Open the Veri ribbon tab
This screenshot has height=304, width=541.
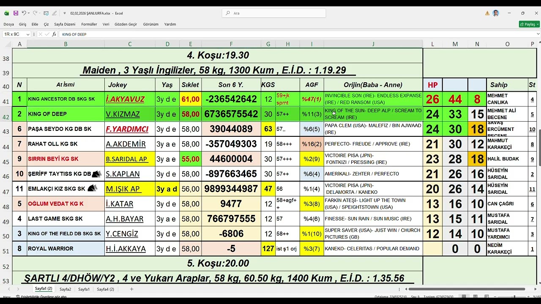click(106, 24)
